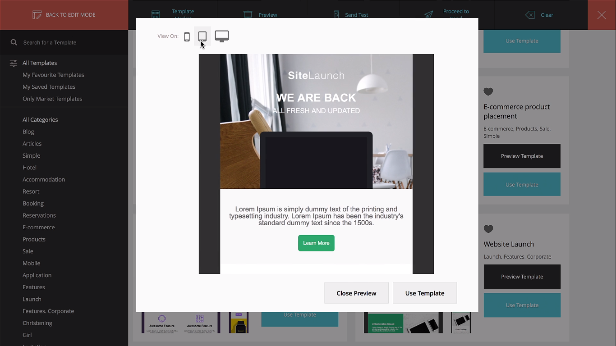Select the Accommodation category
The width and height of the screenshot is (616, 346).
click(x=44, y=179)
